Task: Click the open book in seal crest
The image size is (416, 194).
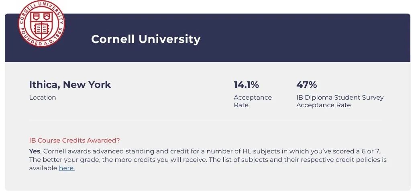Action: pyautogui.click(x=41, y=28)
